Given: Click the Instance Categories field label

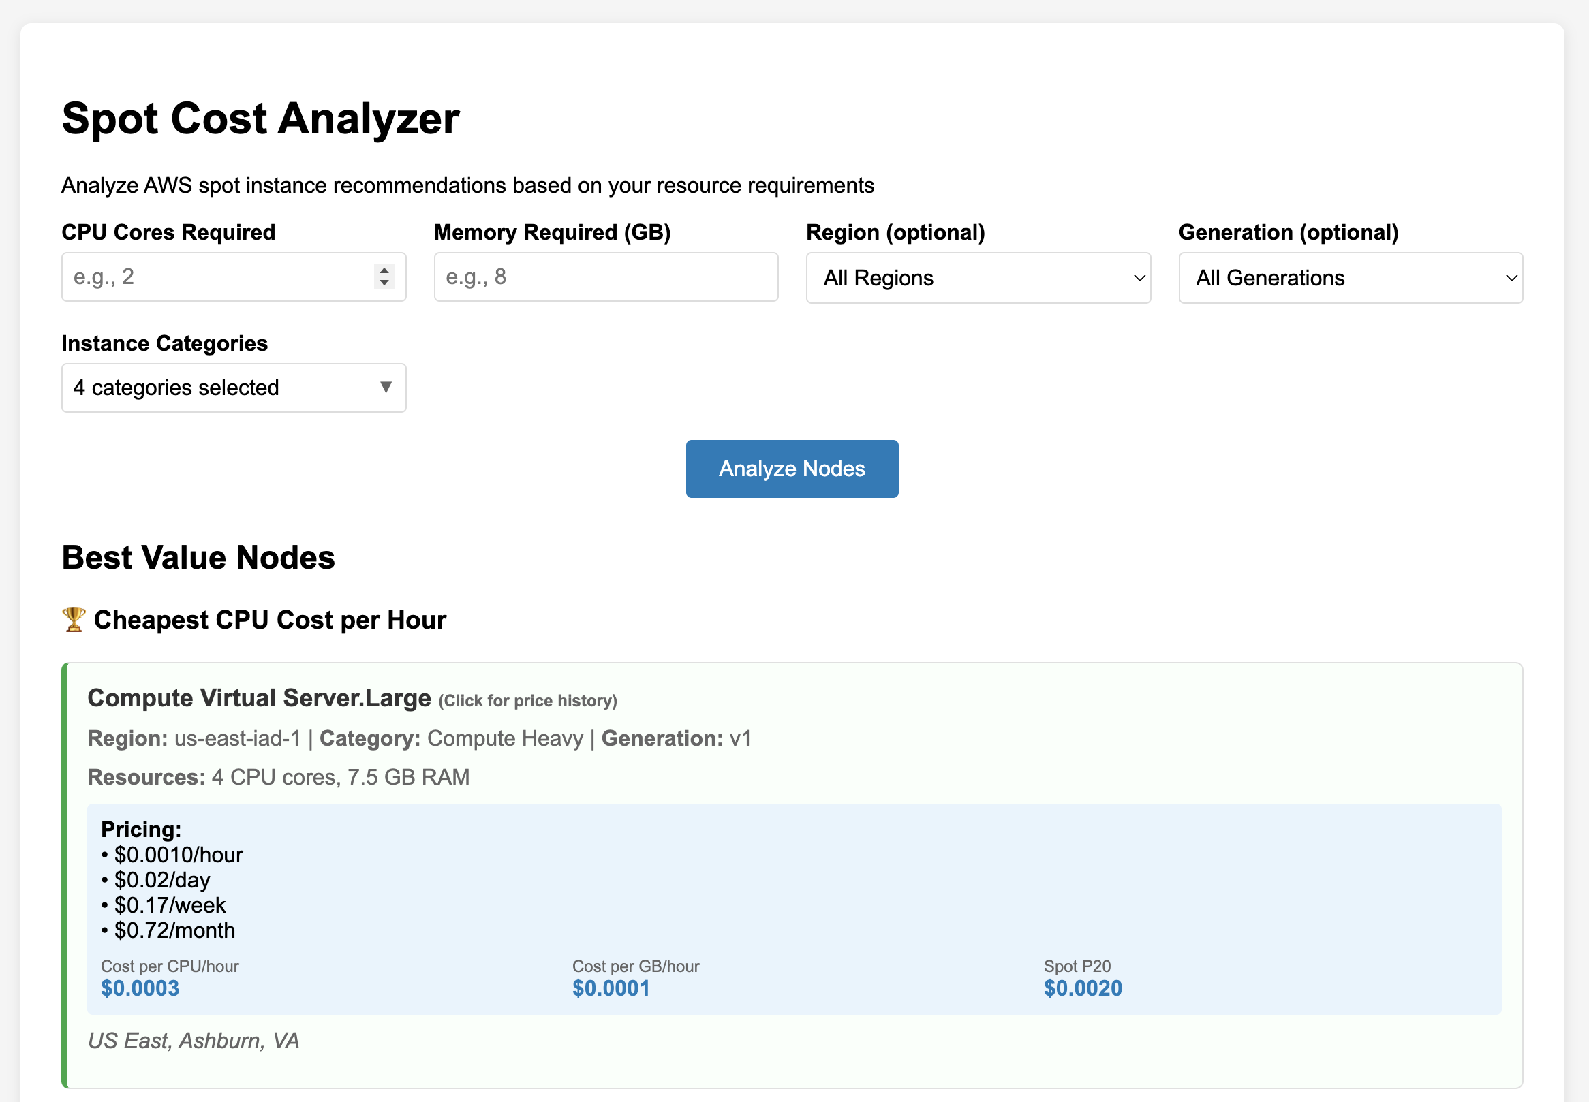Looking at the screenshot, I should (164, 343).
